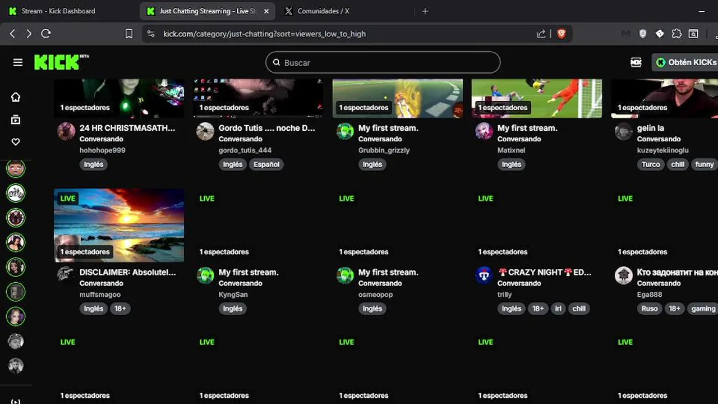Viewport: 718px width, 404px height.
Task: Open the browser Extensions puzzle icon
Action: point(677,34)
